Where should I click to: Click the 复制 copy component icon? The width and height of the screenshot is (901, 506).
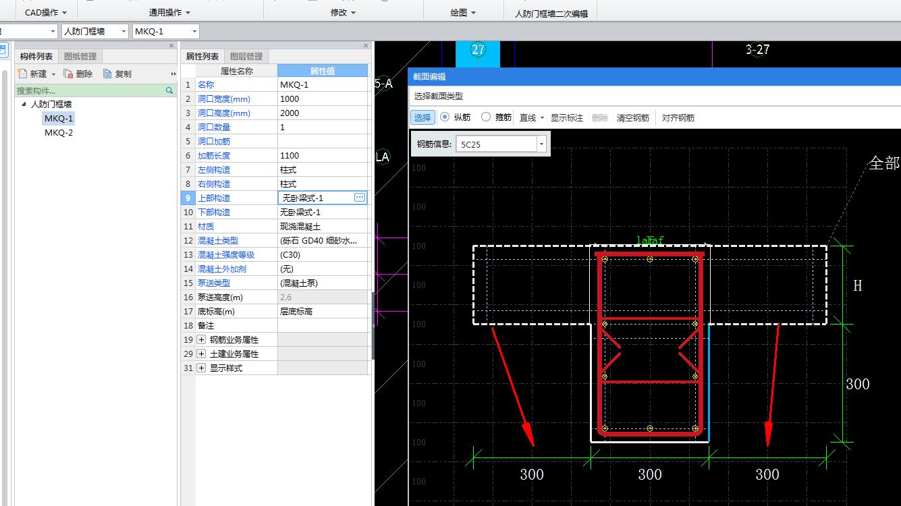click(x=107, y=74)
